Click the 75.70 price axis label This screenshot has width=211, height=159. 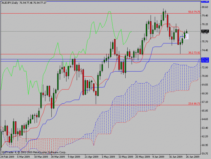(205, 41)
